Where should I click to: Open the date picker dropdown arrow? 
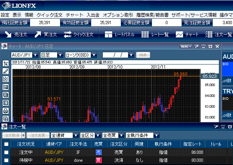[131, 55]
